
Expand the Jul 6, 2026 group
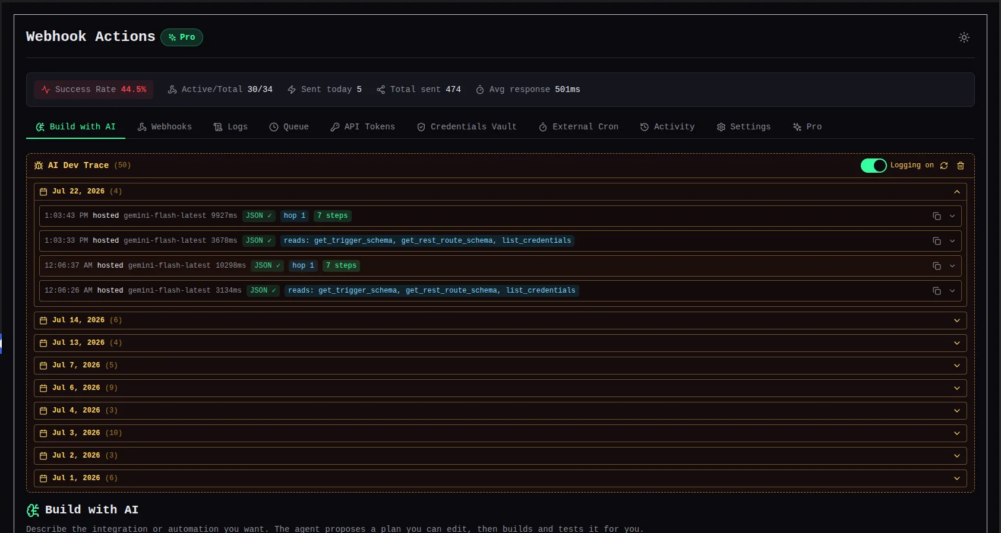500,388
